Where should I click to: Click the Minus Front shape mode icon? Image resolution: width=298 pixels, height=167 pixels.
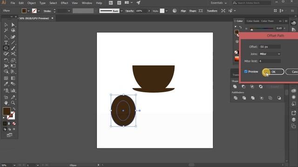pyautogui.click(x=244, y=87)
